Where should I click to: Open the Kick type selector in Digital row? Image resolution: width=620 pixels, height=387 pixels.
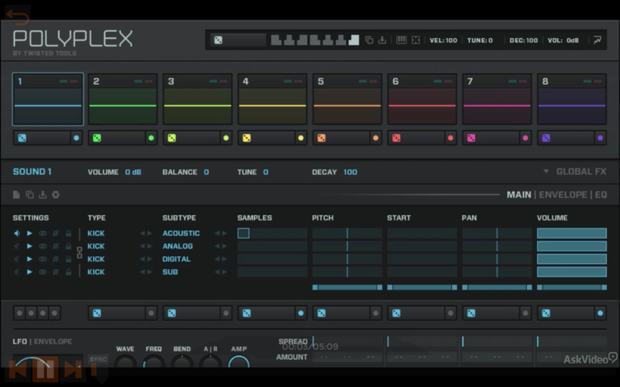click(x=96, y=259)
